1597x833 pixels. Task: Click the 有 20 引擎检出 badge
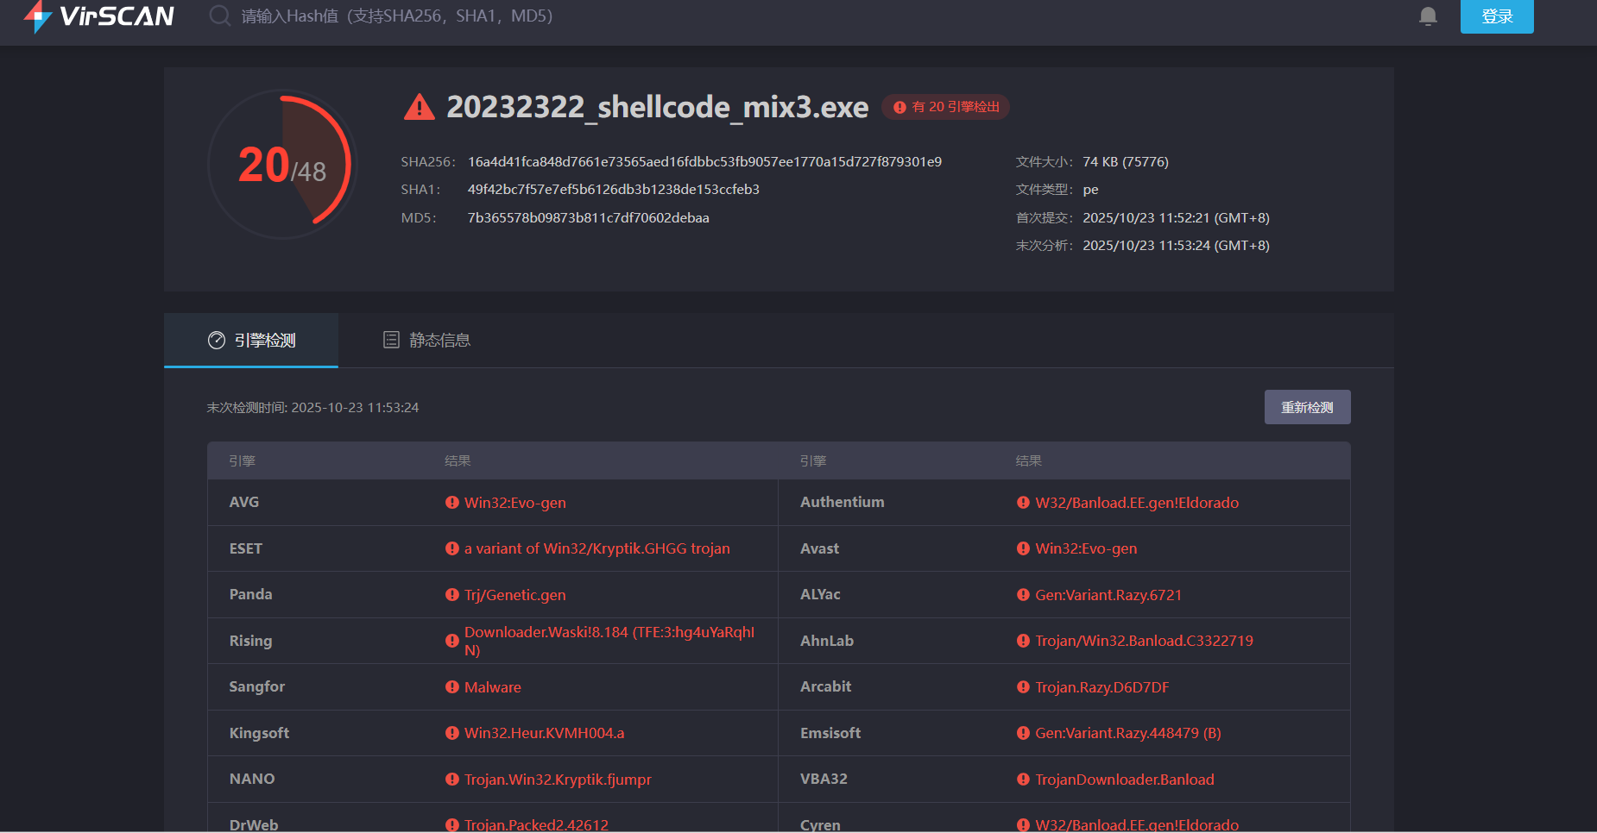[946, 107]
